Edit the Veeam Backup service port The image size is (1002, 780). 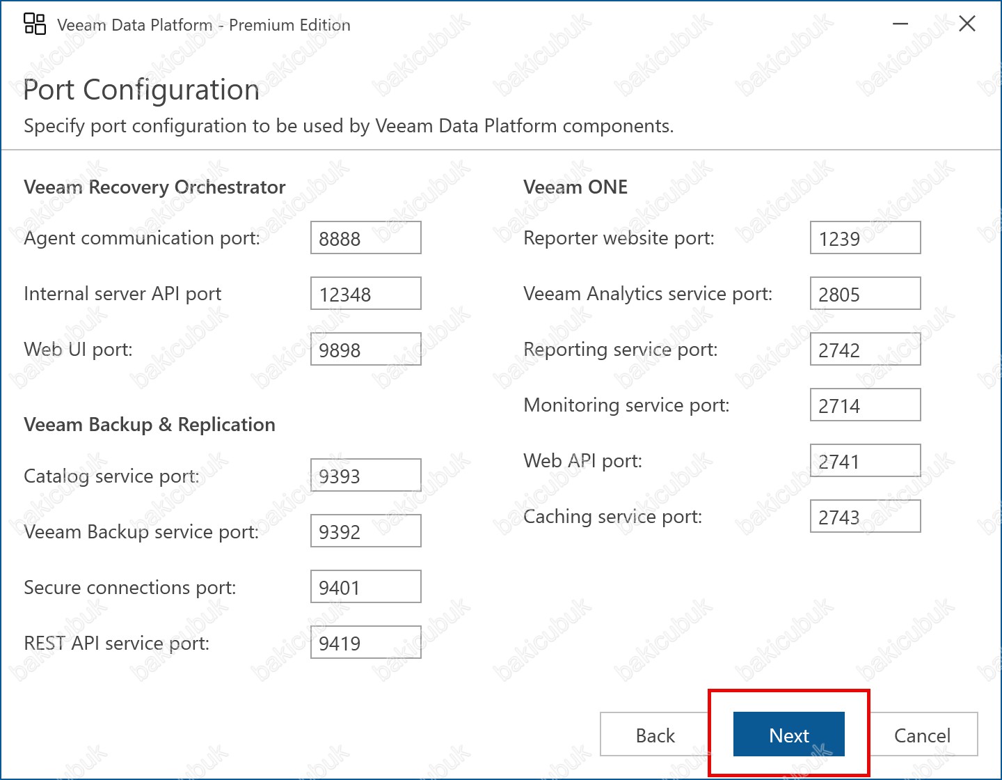click(x=365, y=531)
